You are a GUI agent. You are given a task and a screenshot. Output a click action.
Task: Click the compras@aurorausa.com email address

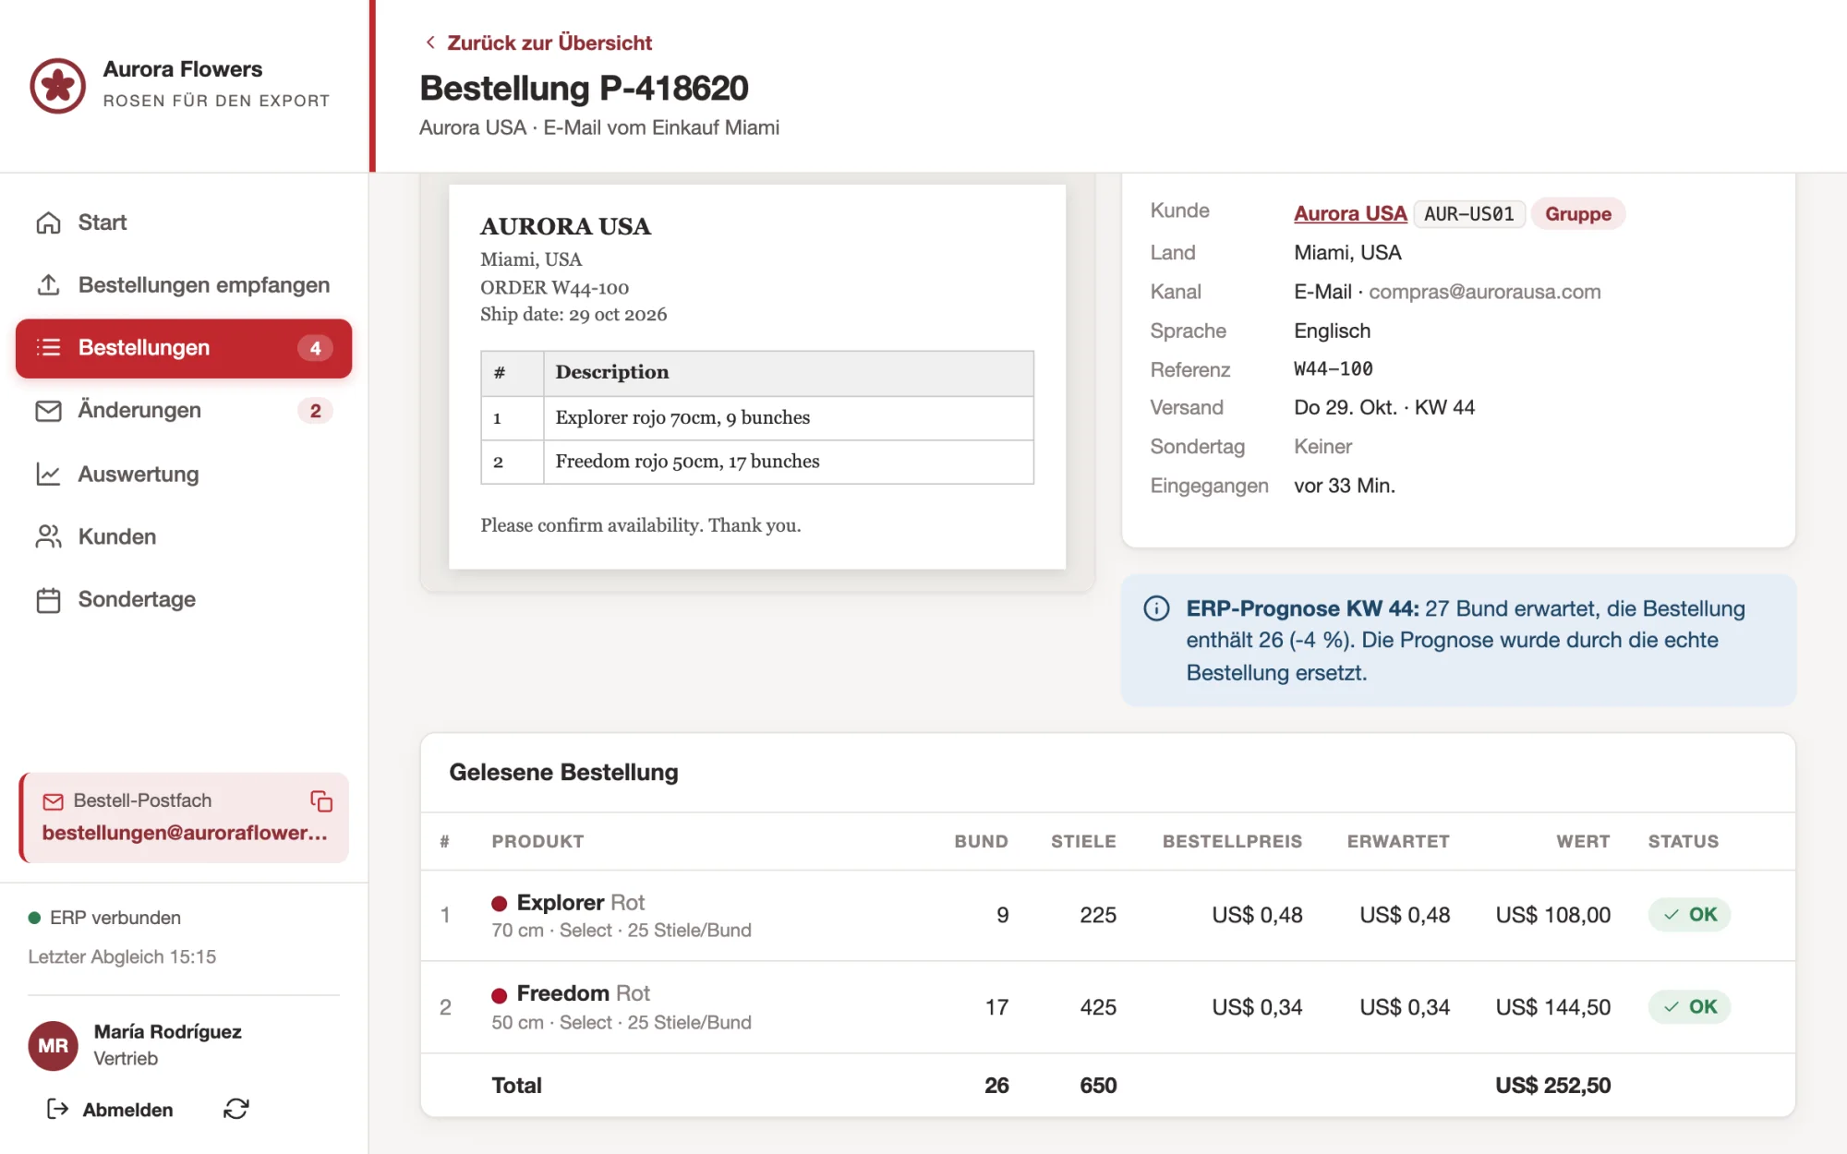(x=1485, y=292)
